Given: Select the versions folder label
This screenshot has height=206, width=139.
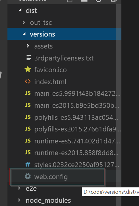Looking at the screenshot, I should pos(42,34).
